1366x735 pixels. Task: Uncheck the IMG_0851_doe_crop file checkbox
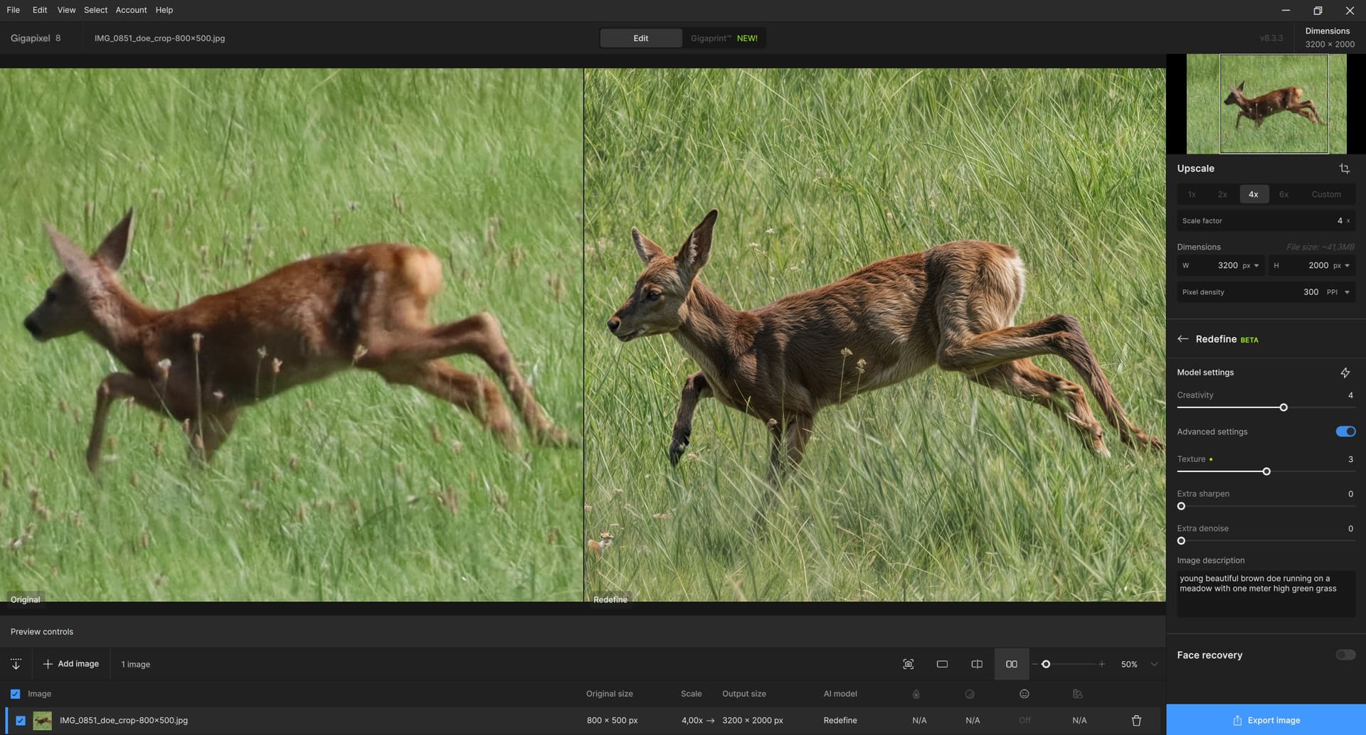point(21,720)
